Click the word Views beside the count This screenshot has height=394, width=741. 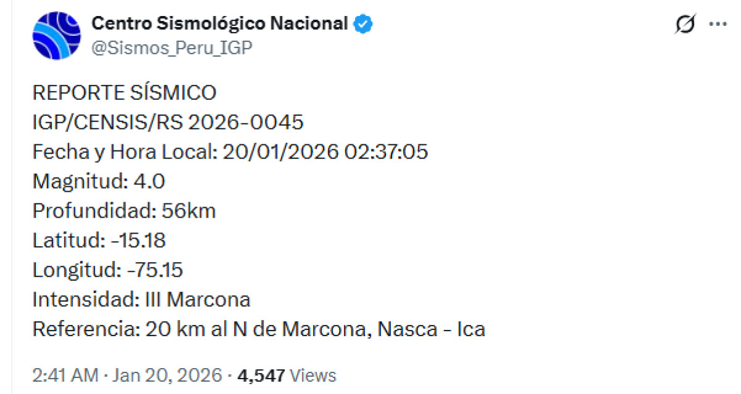[313, 375]
